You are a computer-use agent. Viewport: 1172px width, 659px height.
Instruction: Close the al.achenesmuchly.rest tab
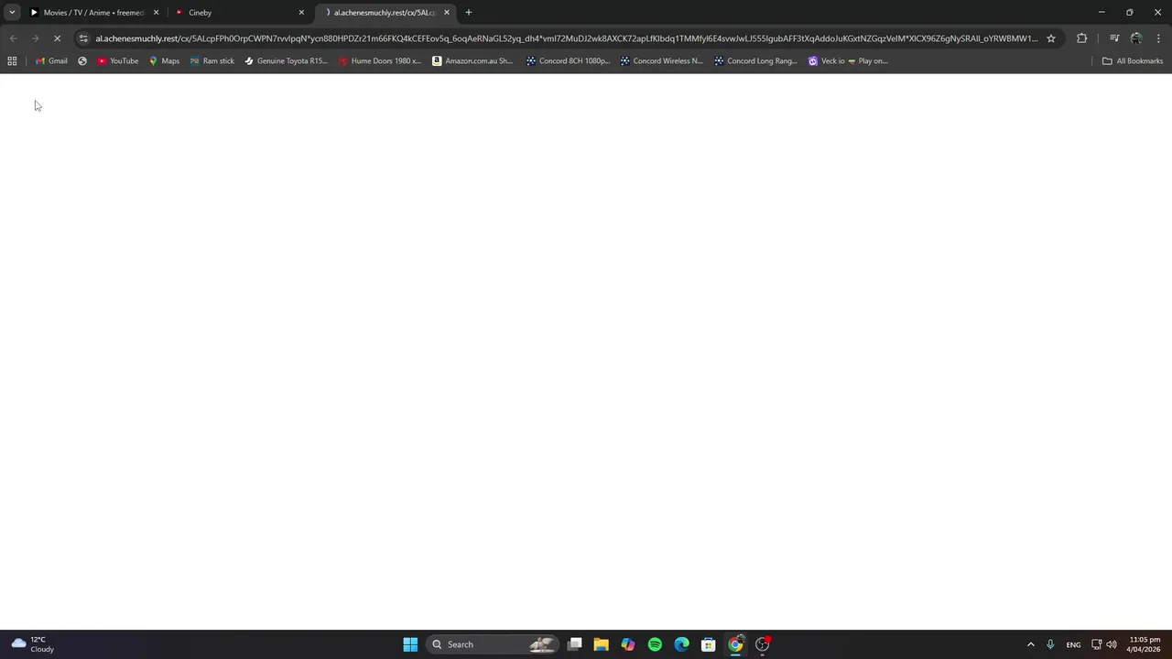[447, 13]
